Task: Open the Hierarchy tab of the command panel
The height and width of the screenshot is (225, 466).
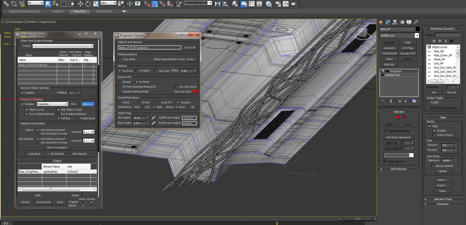Action: [395, 22]
